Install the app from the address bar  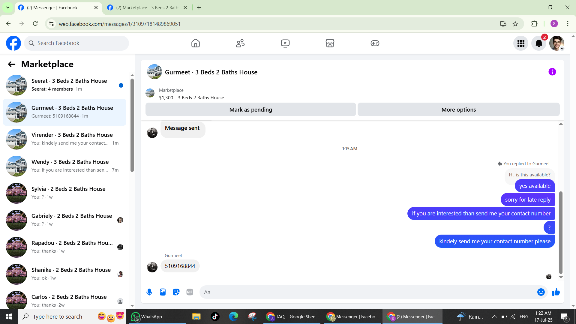coord(503,24)
